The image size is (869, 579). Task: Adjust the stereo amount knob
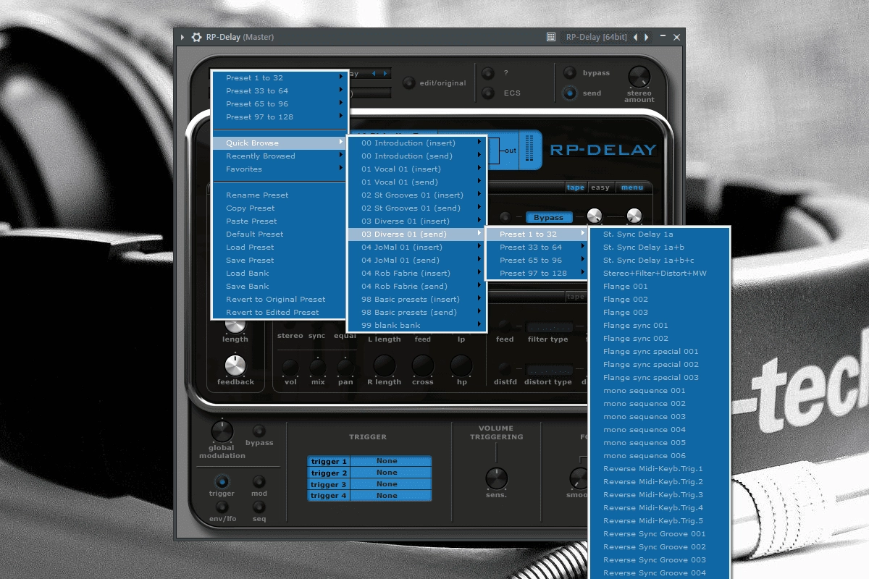[639, 77]
